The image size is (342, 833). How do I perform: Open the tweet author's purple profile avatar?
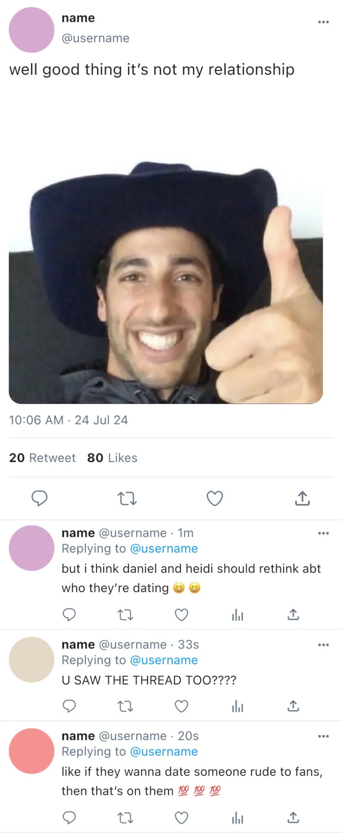pos(31,30)
